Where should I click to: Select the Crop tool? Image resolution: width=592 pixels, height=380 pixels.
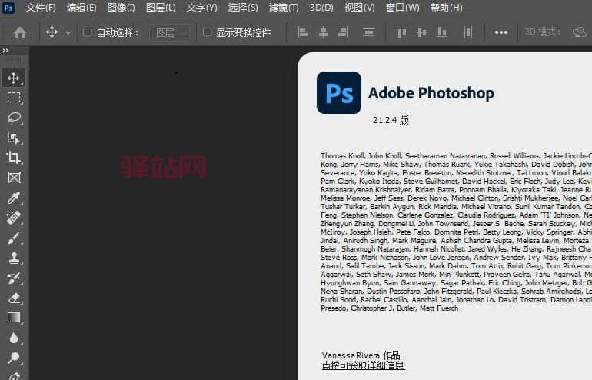(x=14, y=158)
